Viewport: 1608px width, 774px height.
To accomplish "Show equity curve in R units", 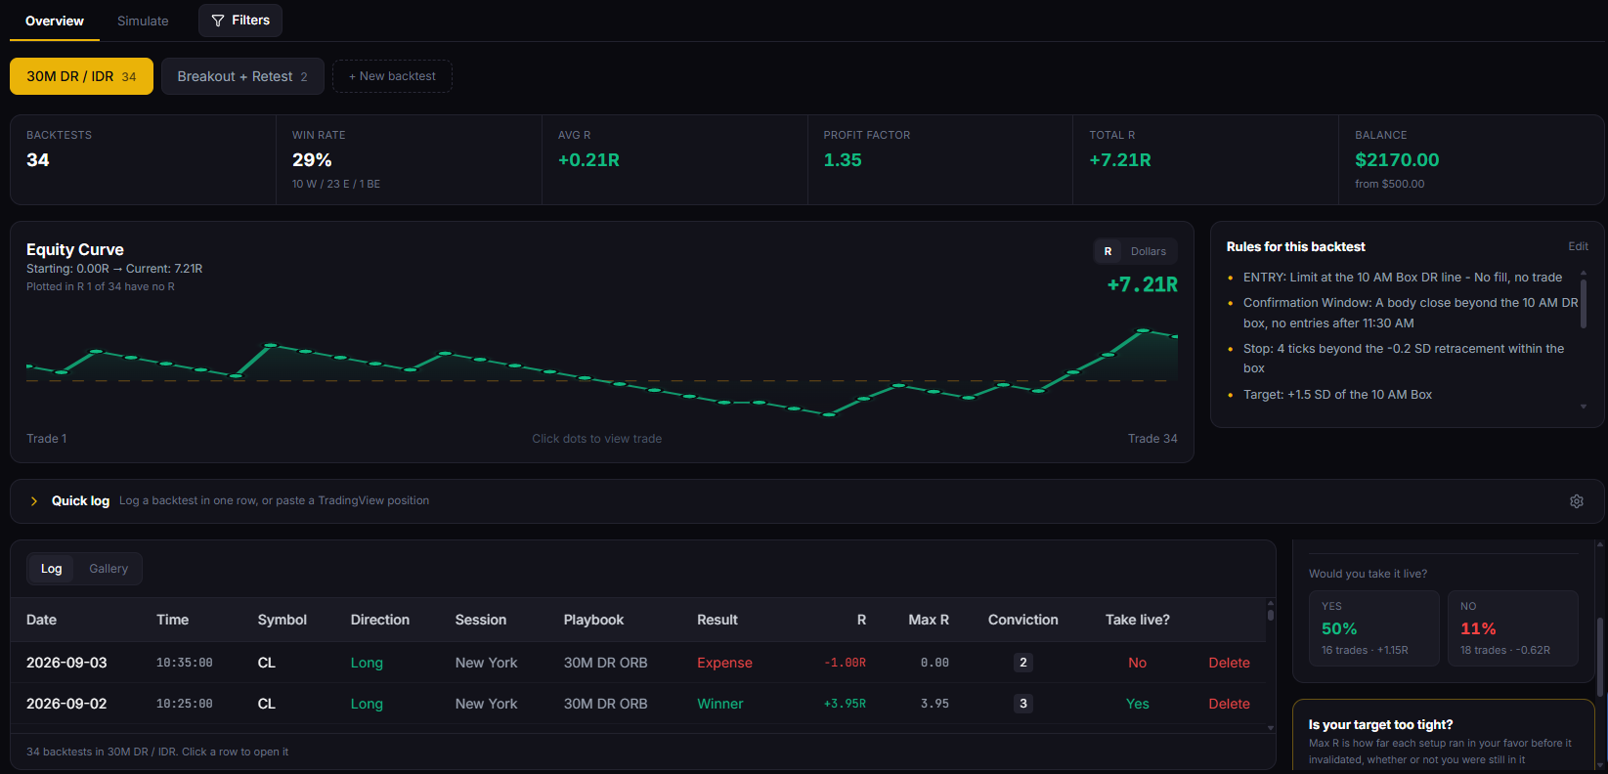I will coord(1108,251).
